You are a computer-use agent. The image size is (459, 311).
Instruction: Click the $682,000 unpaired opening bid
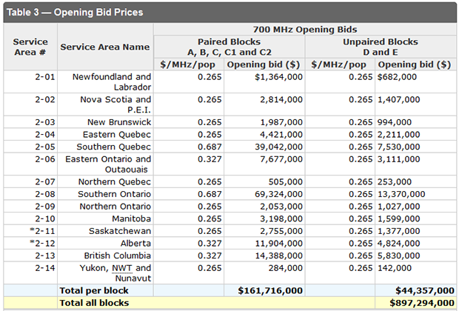point(397,77)
